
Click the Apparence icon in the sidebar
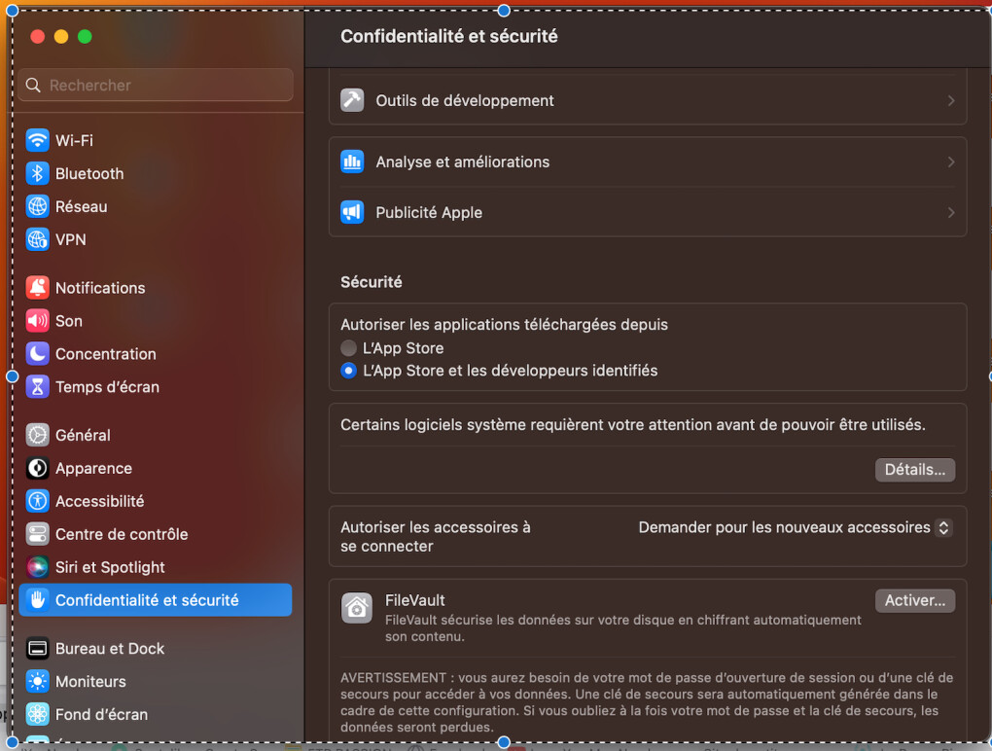pos(37,468)
